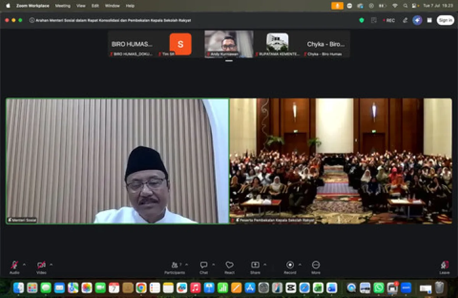
Task: Click the meeting info icon before title
Action: pos(32,20)
